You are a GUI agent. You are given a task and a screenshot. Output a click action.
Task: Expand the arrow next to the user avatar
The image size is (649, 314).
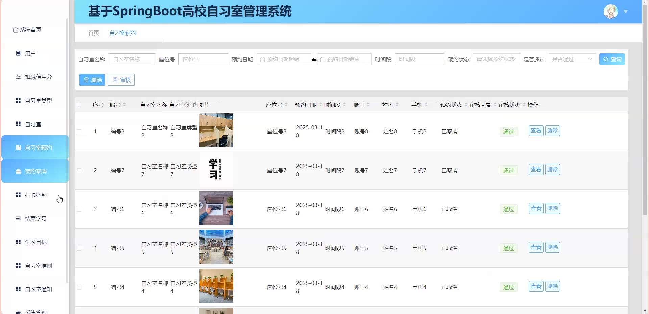tap(626, 12)
